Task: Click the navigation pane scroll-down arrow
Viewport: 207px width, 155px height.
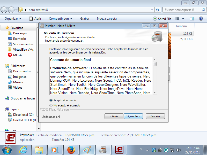Action: 39,129
